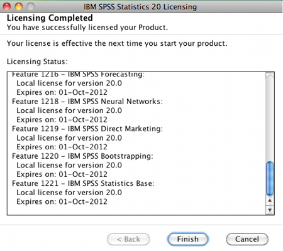Click the expiry date under Direct Marketing

[x=62, y=147]
